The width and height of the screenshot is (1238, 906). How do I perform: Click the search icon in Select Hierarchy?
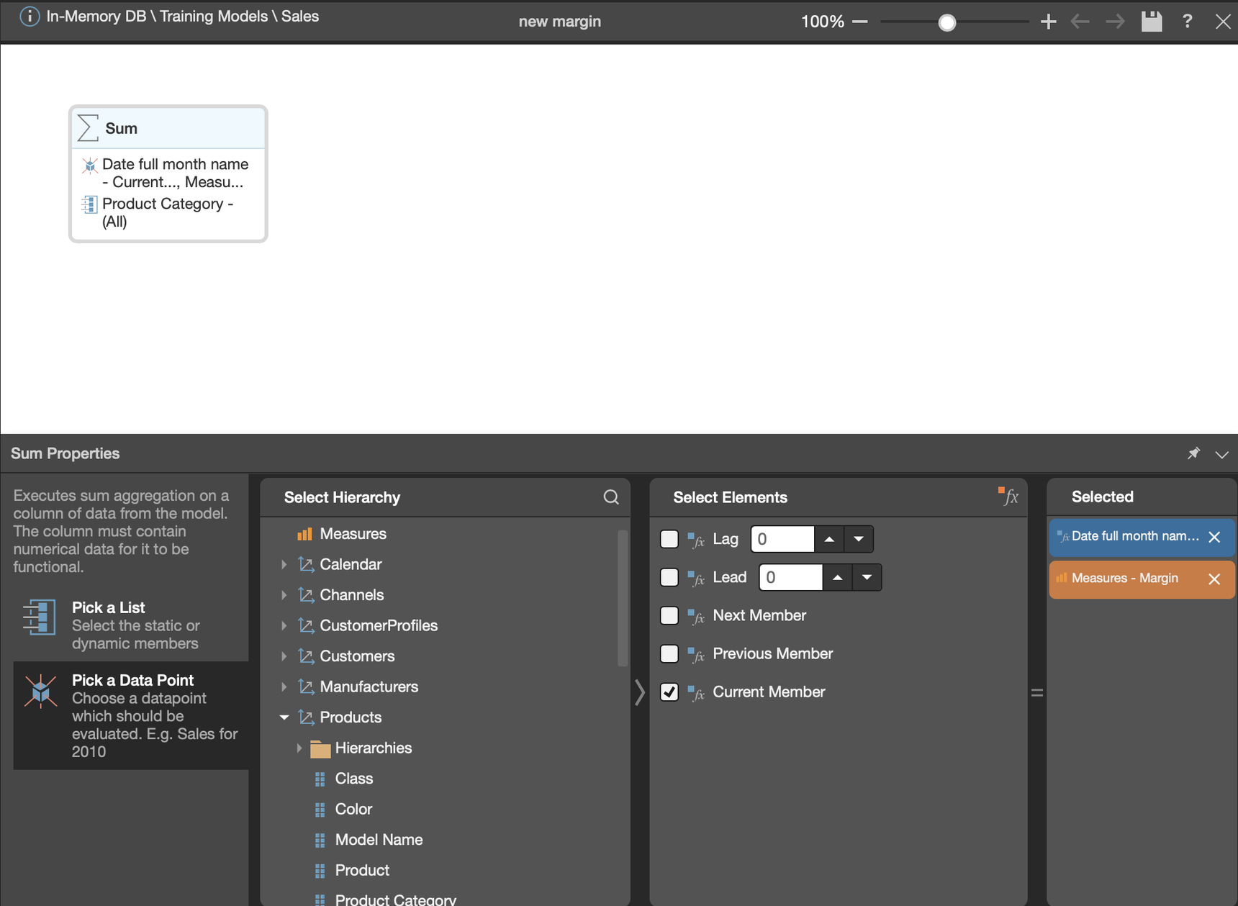pyautogui.click(x=610, y=497)
